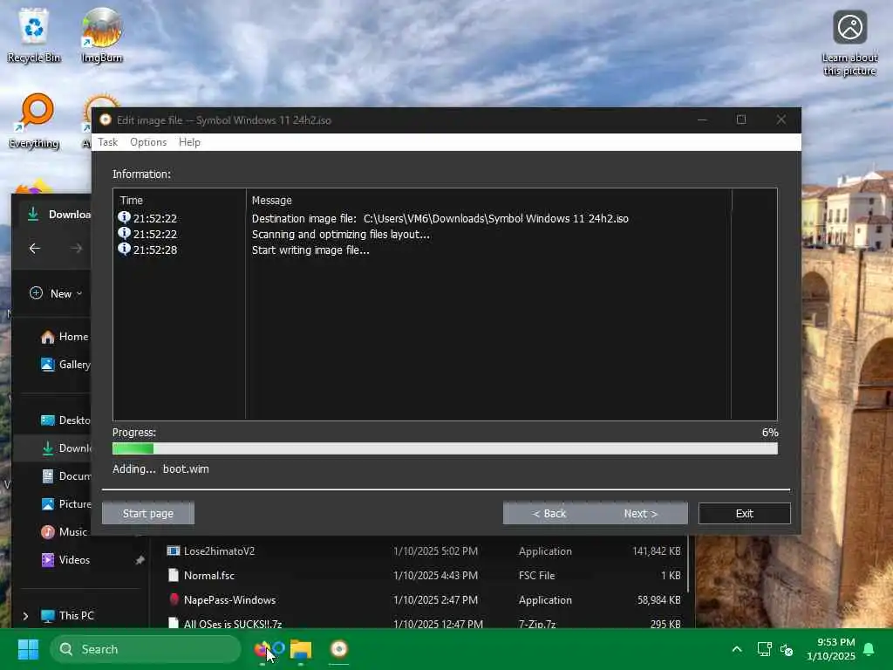This screenshot has width=893, height=670.
Task: Open the Windows Start menu
Action: [x=28, y=649]
